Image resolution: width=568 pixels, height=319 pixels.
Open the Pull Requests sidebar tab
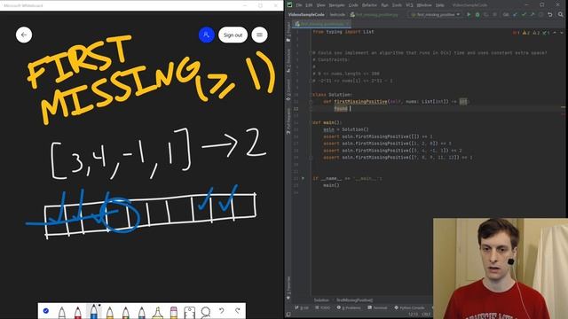tap(288, 121)
